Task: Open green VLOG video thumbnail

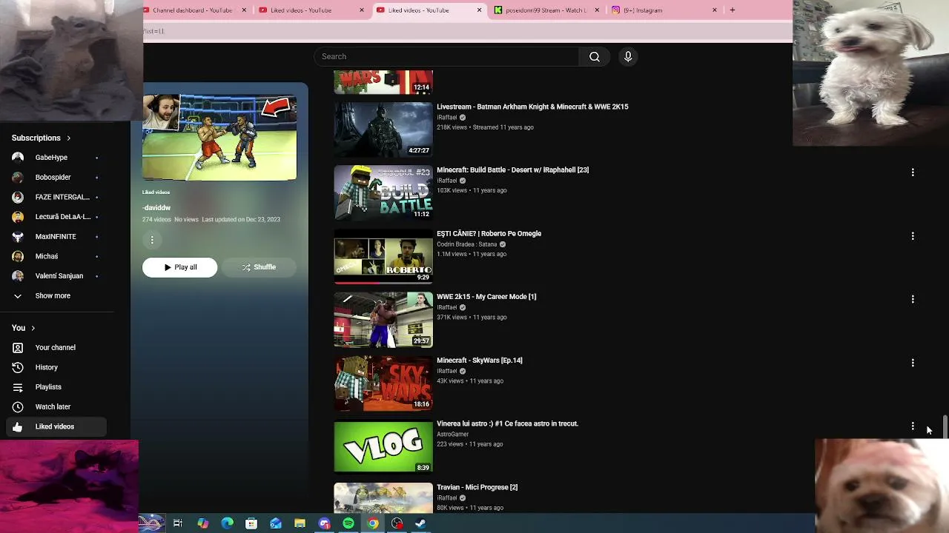Action: [383, 446]
